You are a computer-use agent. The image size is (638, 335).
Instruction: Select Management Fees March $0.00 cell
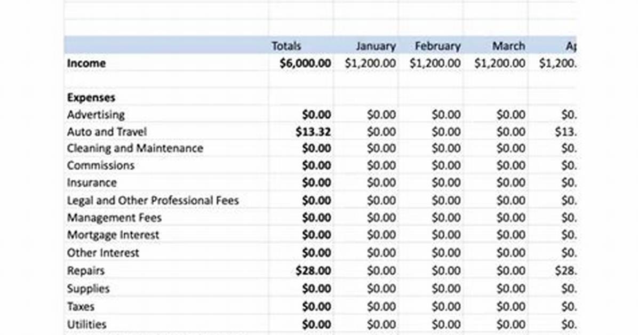511,218
